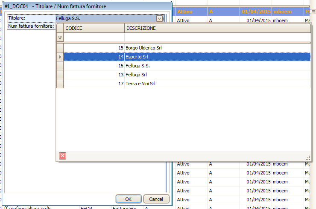Sort by the DESCRIZIONE column header

click(x=217, y=28)
